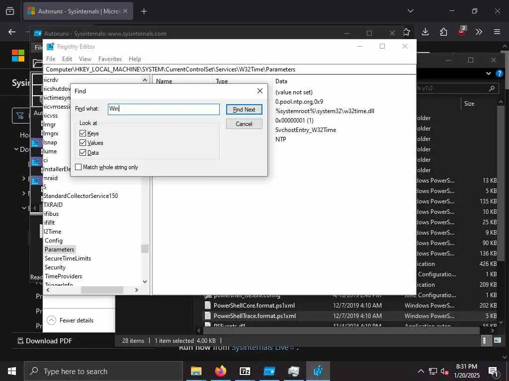Screen dimensions: 509x381
Task: Open Registry Editor File menu
Action: click(51, 59)
